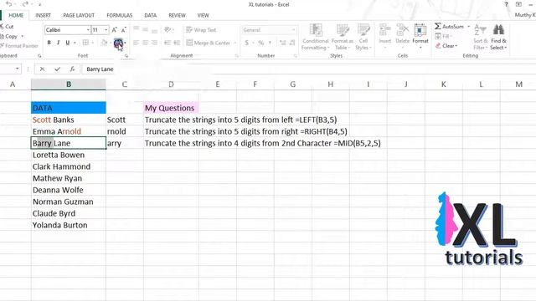
Task: Click the Decrease Decimal icon
Action: [292, 43]
